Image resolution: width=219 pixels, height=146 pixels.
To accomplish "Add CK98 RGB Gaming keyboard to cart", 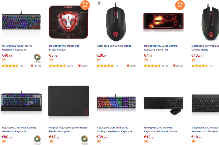I will coord(4,142).
